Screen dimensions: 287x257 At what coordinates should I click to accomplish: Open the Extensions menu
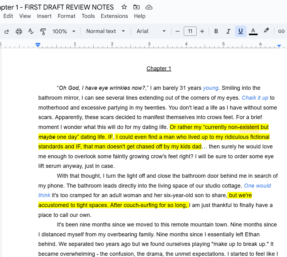pos(114,16)
